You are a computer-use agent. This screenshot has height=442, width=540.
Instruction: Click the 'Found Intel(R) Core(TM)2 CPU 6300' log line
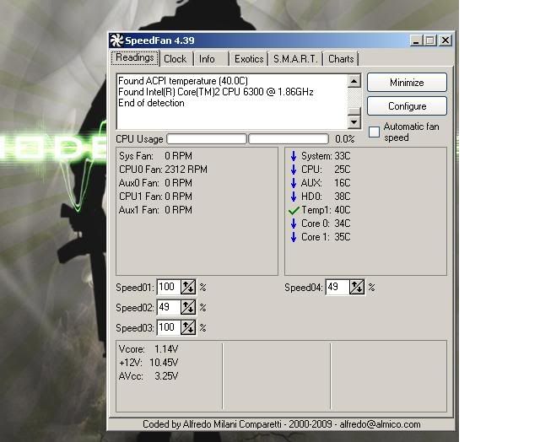(216, 92)
